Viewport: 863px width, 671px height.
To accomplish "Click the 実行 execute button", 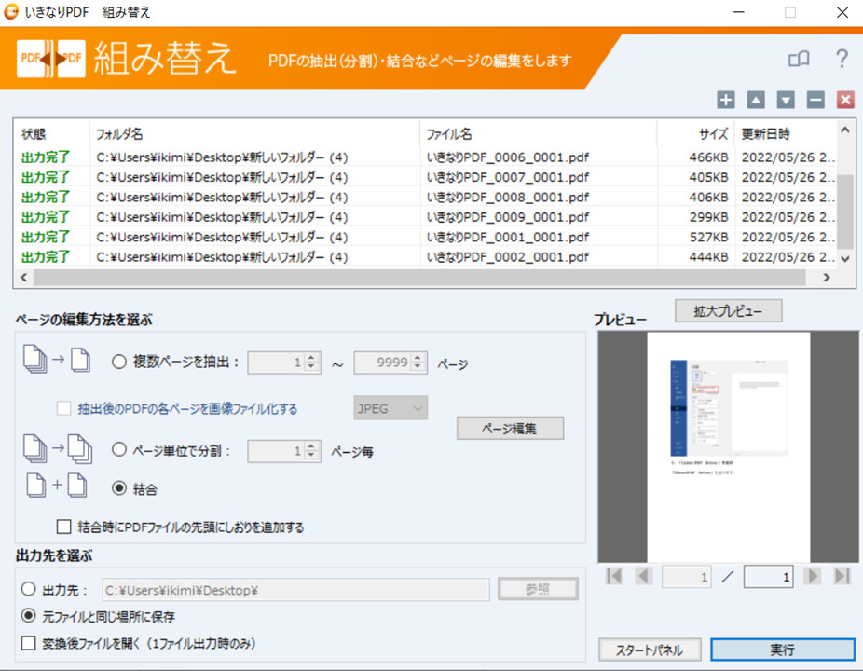I will pos(782,650).
